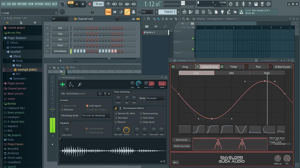300x168 pixels.
Task: Open the channel rack view icon
Action: (x=197, y=12)
